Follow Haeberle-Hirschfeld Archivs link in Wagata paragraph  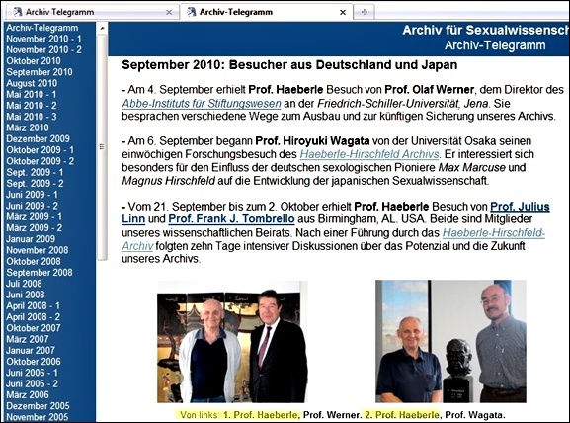(369, 154)
